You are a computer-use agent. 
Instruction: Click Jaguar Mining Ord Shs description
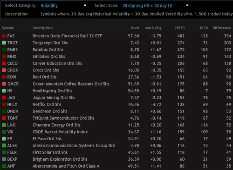point(54,98)
